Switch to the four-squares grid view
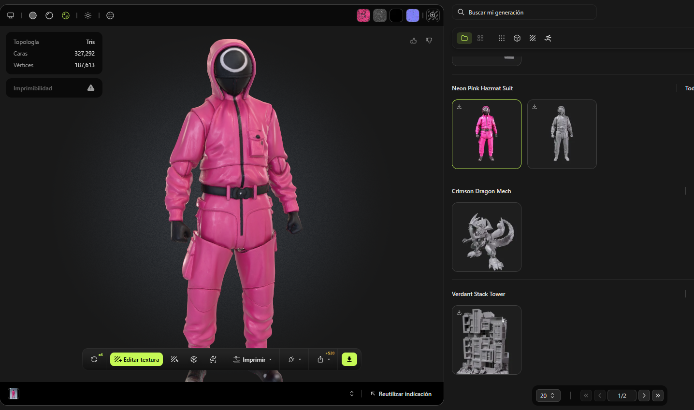 [480, 38]
